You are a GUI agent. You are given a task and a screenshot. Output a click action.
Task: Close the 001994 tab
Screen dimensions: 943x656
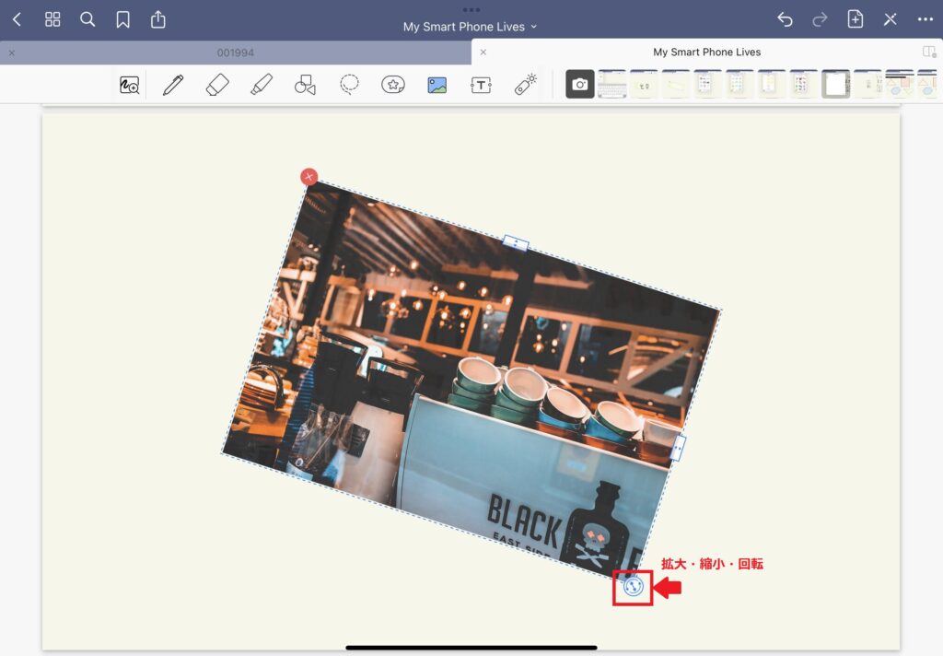(x=12, y=53)
